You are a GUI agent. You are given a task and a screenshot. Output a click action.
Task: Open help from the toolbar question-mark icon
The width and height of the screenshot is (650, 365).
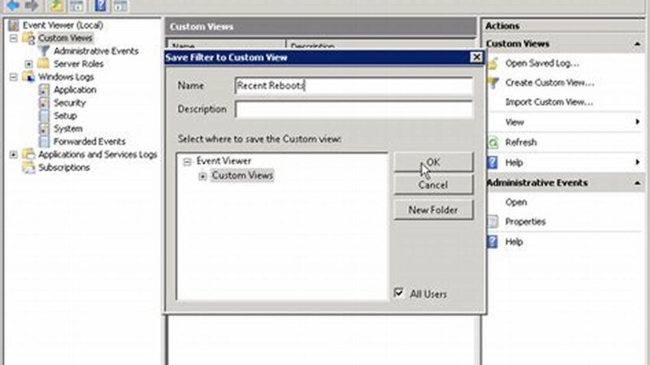tap(101, 6)
